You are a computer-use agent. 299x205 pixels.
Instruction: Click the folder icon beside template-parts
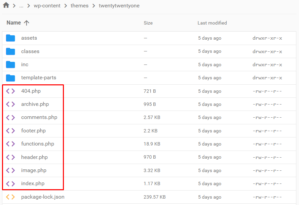pos(10,78)
